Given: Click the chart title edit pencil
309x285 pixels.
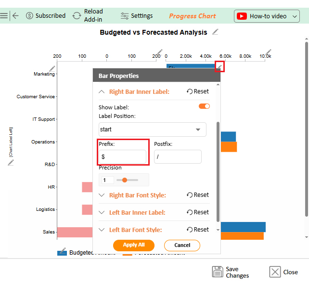Looking at the screenshot, I should pos(215,32).
